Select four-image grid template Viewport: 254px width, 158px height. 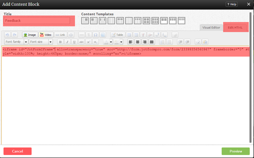tap(146, 21)
